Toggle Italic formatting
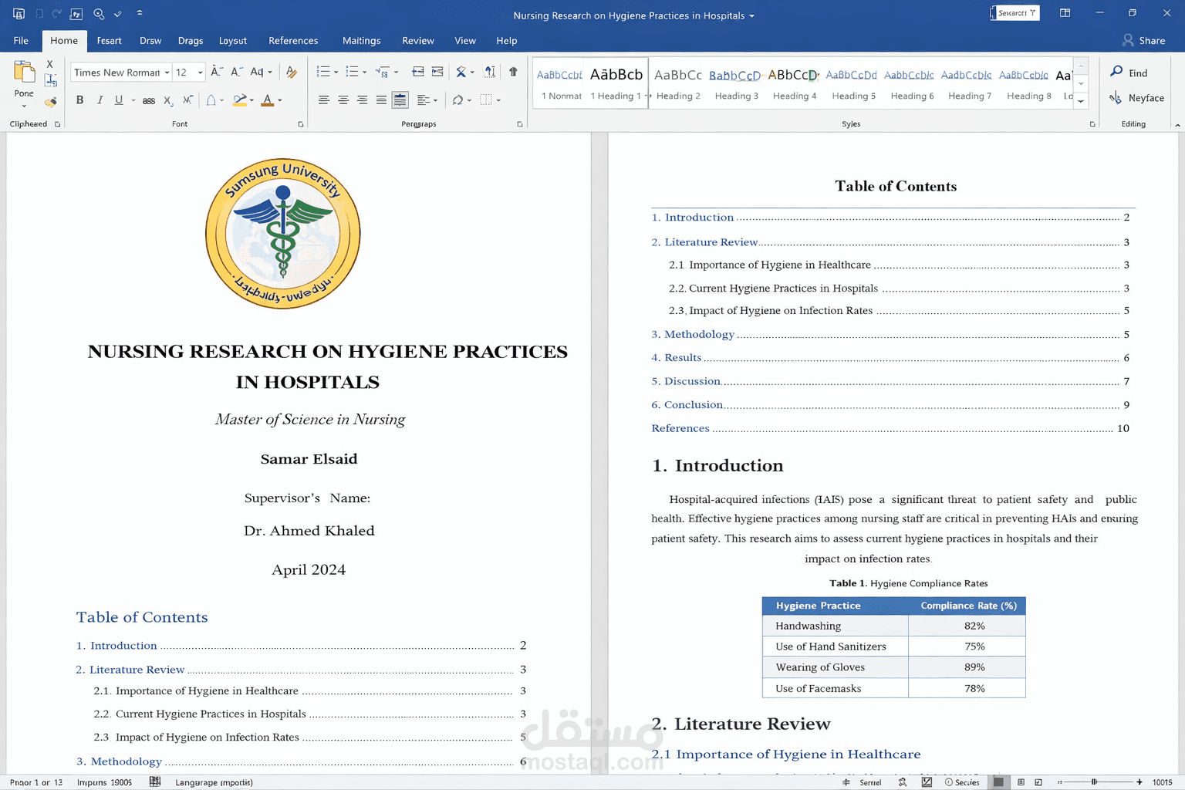The width and height of the screenshot is (1185, 790). tap(100, 100)
